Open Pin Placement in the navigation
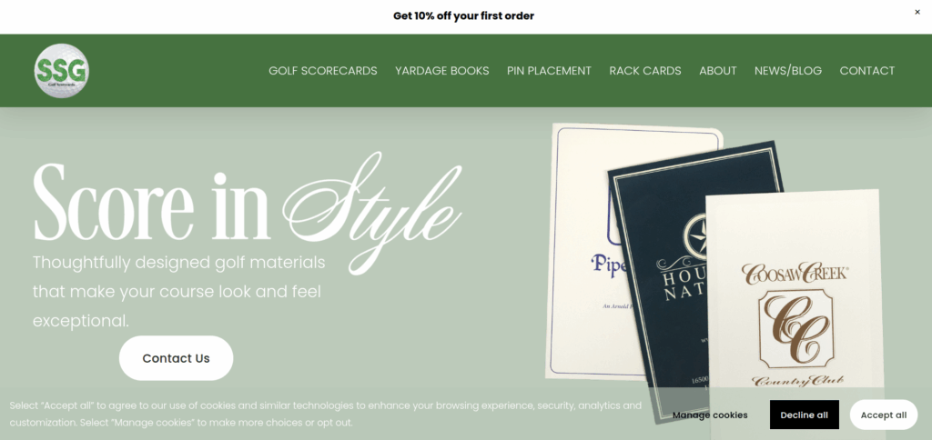Viewport: 932px width, 440px height. [549, 71]
